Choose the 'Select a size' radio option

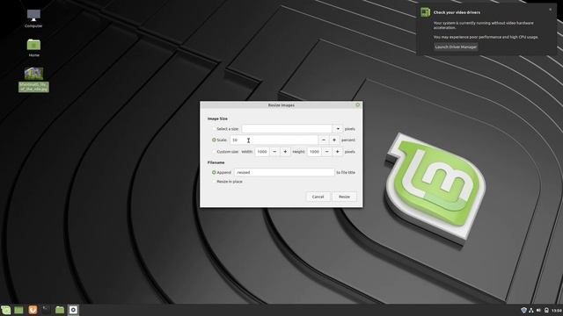point(214,129)
